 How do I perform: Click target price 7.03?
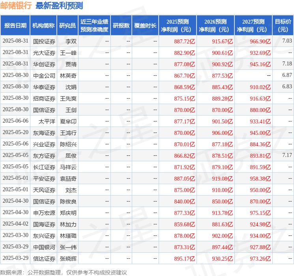(x=287, y=41)
